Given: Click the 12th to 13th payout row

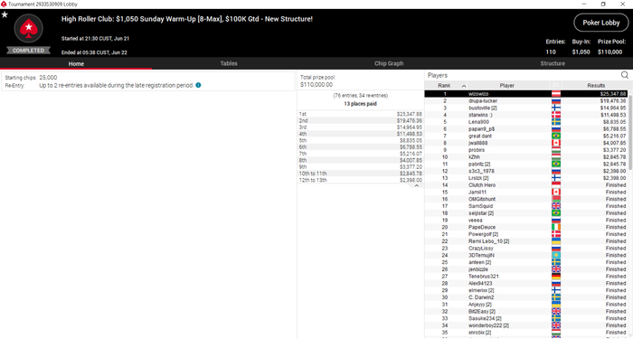Looking at the screenshot, I should pos(360,180).
